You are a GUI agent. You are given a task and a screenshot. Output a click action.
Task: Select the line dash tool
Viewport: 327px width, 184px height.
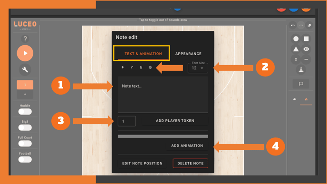point(306,59)
